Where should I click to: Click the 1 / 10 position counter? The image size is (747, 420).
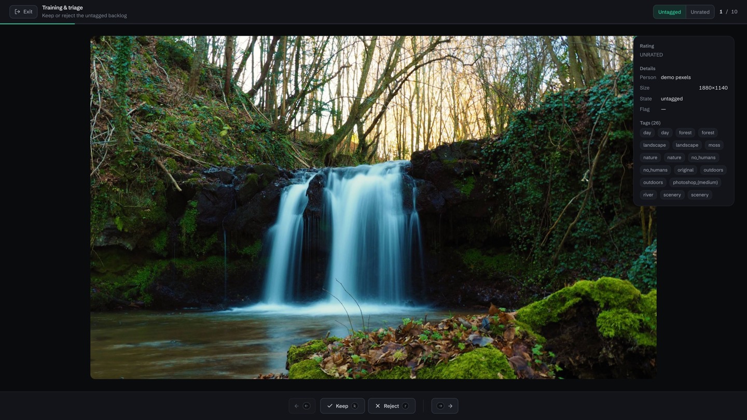pos(728,12)
